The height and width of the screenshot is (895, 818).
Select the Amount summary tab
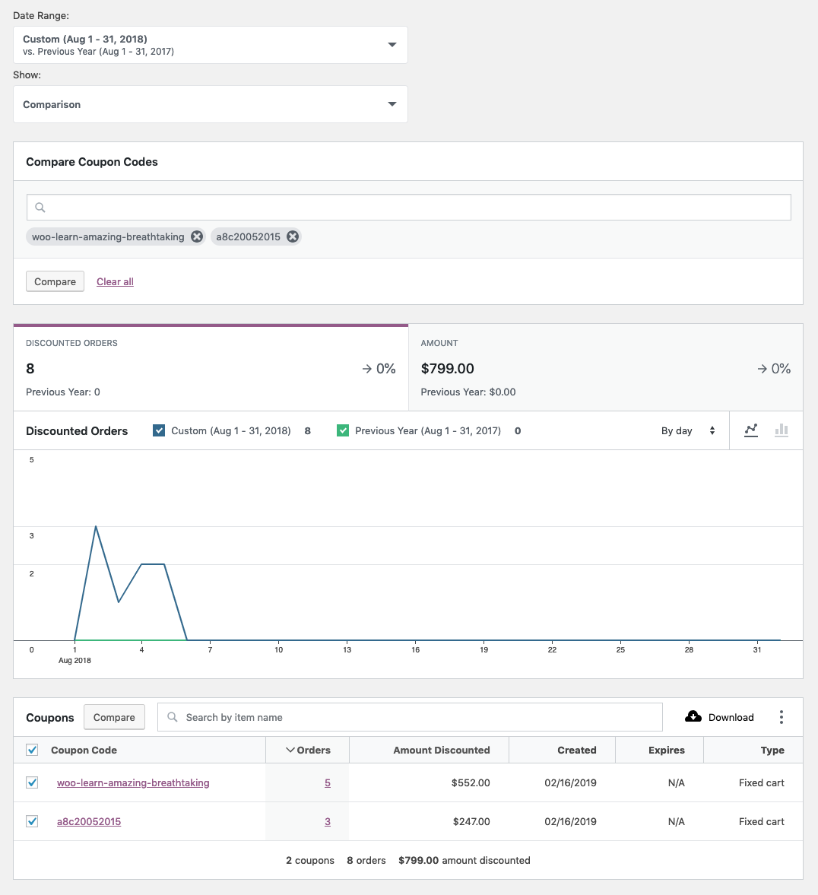(606, 367)
